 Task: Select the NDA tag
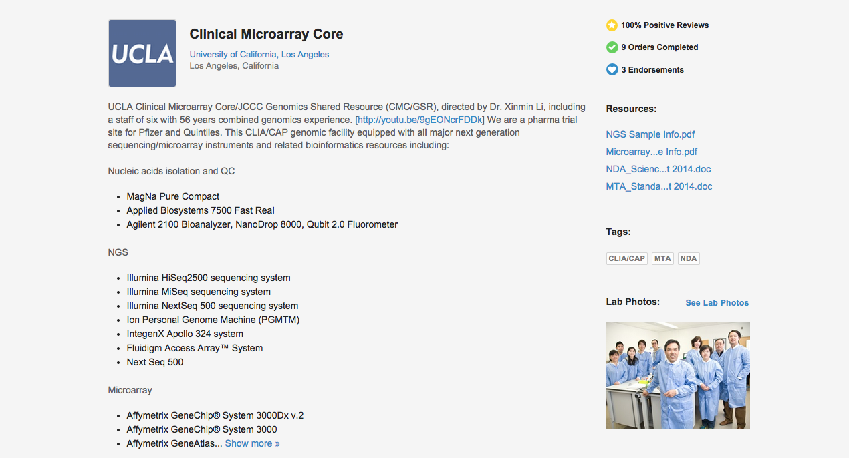(689, 258)
